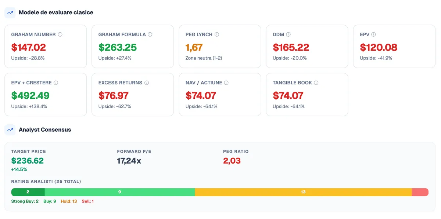Click the 'Hold: 13' legend label
The height and width of the screenshot is (219, 441).
tap(69, 201)
